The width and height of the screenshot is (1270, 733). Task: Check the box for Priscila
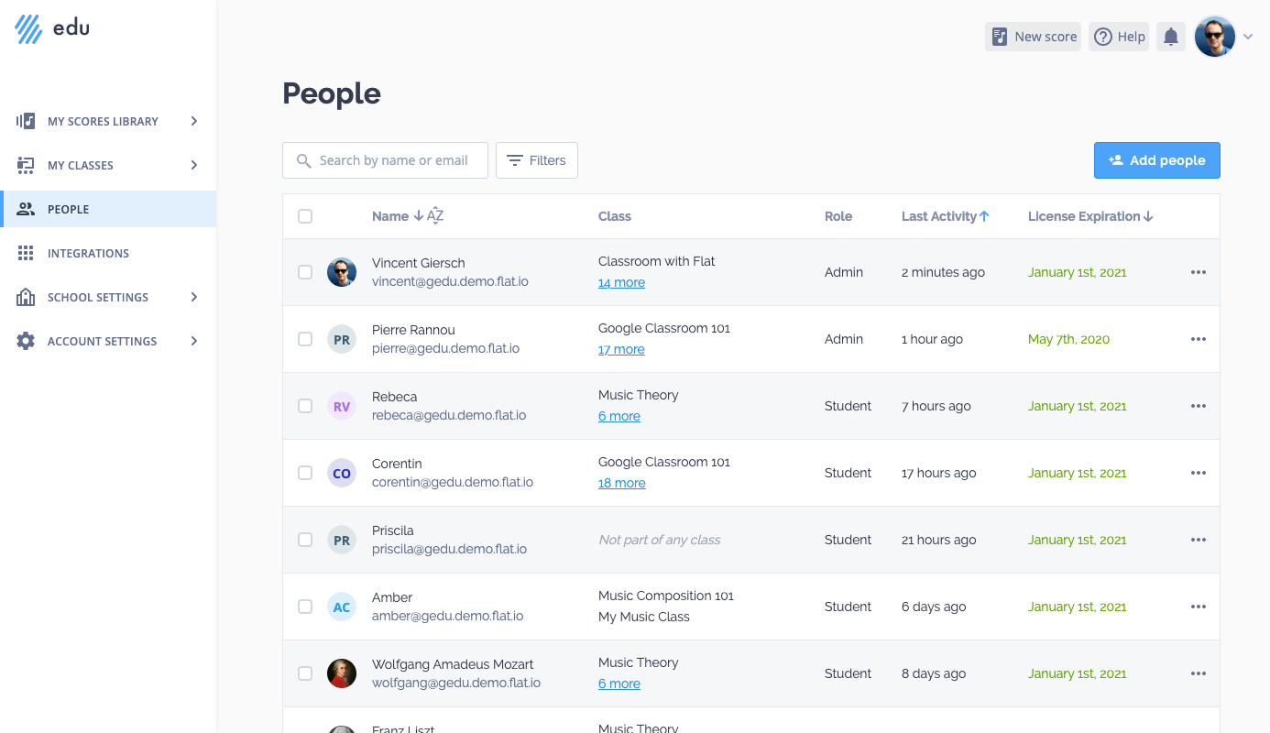(x=305, y=540)
